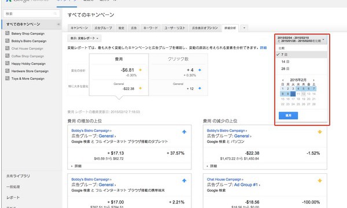Collapse the sidebar with the double-chevron icon

[58, 24]
